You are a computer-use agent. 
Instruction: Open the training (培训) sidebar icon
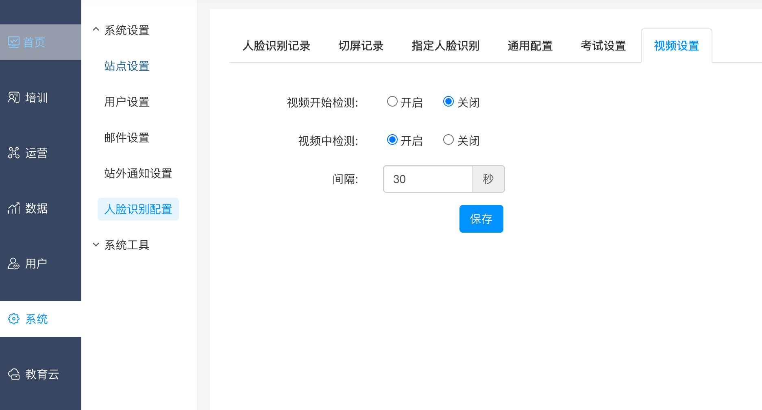tap(14, 98)
